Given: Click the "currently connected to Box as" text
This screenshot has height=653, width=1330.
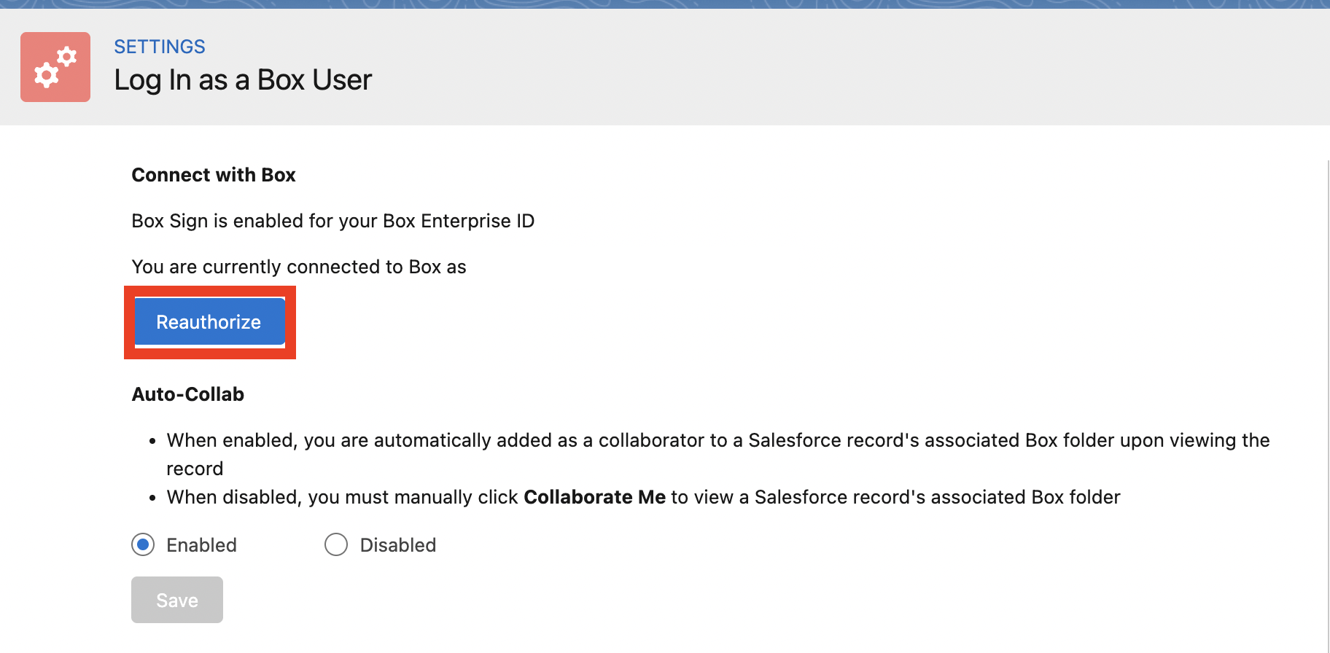Looking at the screenshot, I should (299, 267).
